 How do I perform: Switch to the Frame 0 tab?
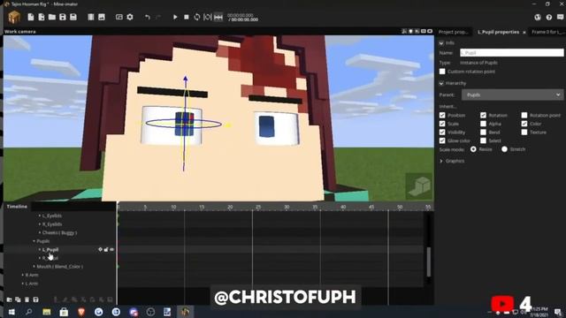click(x=548, y=32)
